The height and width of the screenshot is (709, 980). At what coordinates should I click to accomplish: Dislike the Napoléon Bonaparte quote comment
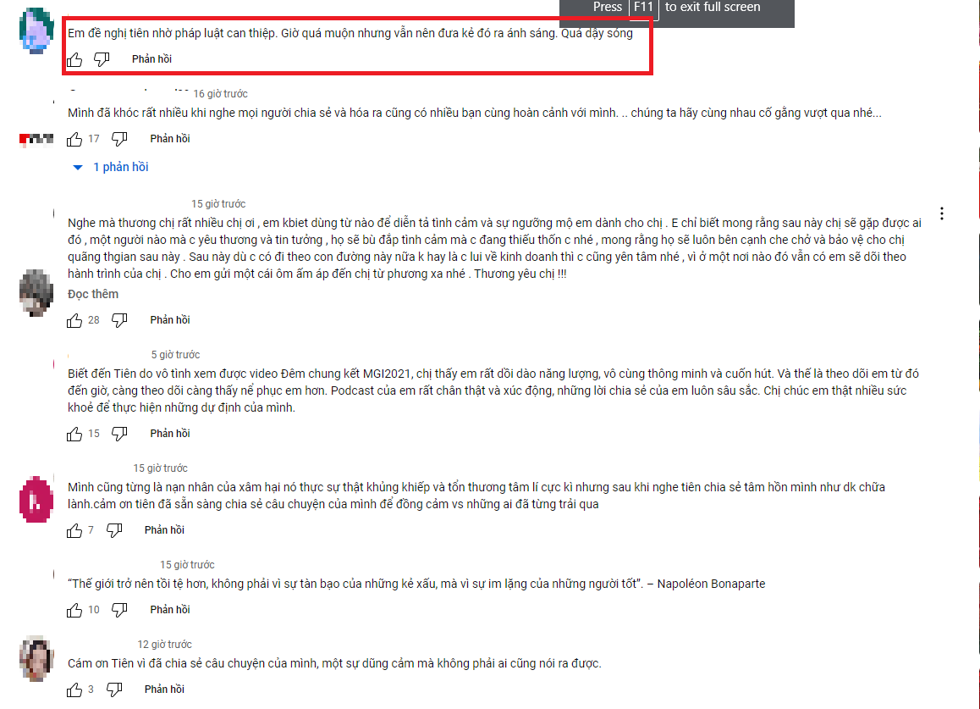tap(119, 610)
